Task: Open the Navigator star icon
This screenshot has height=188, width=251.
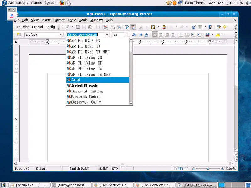Action: [225, 27]
